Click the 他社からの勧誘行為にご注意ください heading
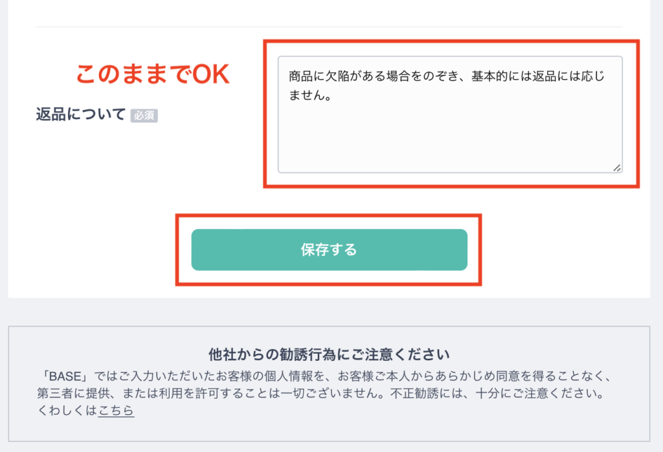This screenshot has height=452, width=663. [329, 354]
